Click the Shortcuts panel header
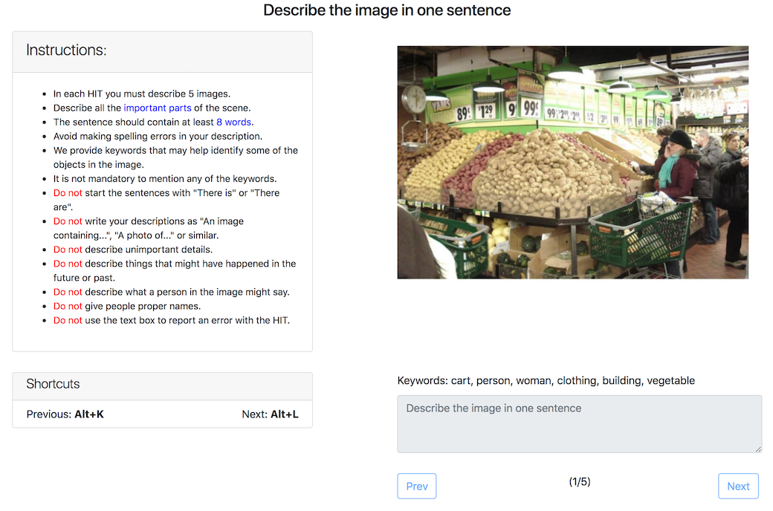Viewport: 773px width, 511px height. 162,385
